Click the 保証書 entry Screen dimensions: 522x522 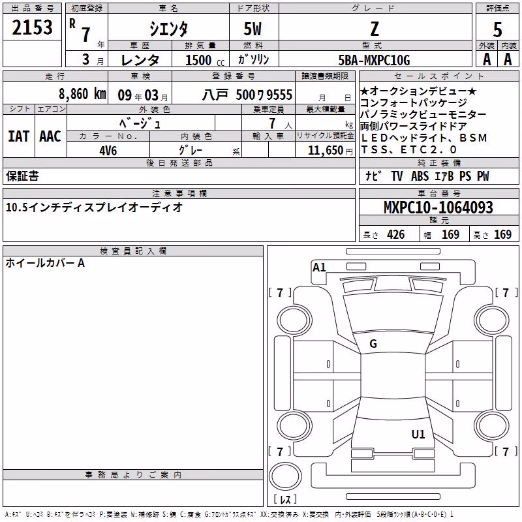(22, 176)
